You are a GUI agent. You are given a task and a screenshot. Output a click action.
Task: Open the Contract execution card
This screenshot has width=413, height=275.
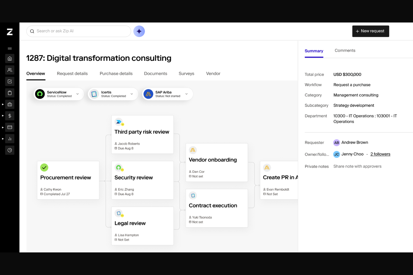coord(217,208)
